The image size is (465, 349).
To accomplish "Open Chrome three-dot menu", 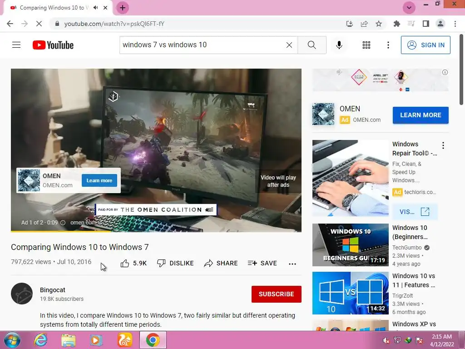I will click(455, 24).
